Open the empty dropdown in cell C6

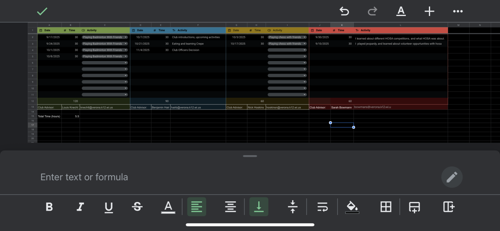pyautogui.click(x=105, y=63)
